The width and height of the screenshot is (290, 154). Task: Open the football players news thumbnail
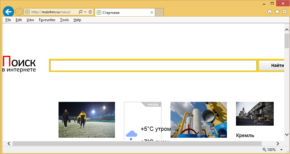[x=87, y=120]
